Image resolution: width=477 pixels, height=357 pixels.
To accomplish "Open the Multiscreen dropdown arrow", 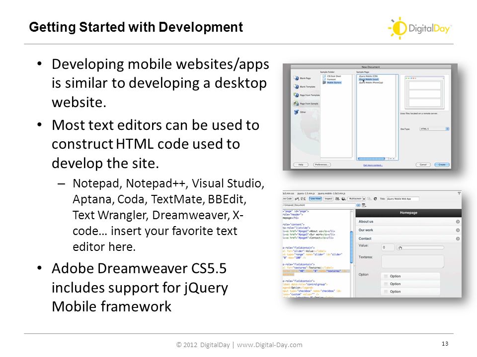I will (364, 199).
